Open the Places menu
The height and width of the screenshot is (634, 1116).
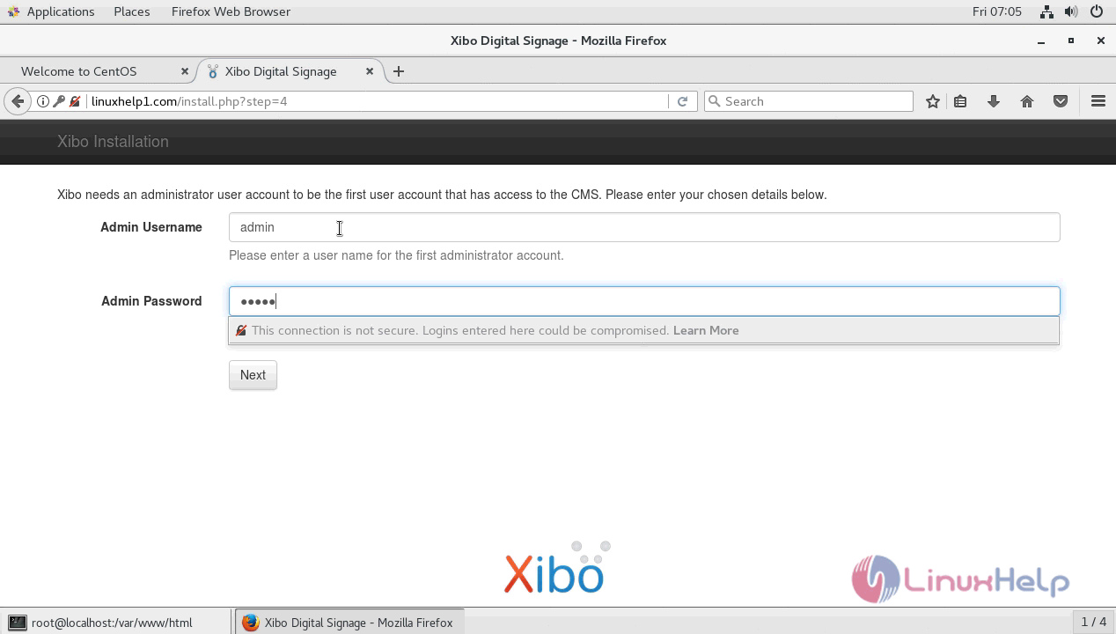pos(132,11)
